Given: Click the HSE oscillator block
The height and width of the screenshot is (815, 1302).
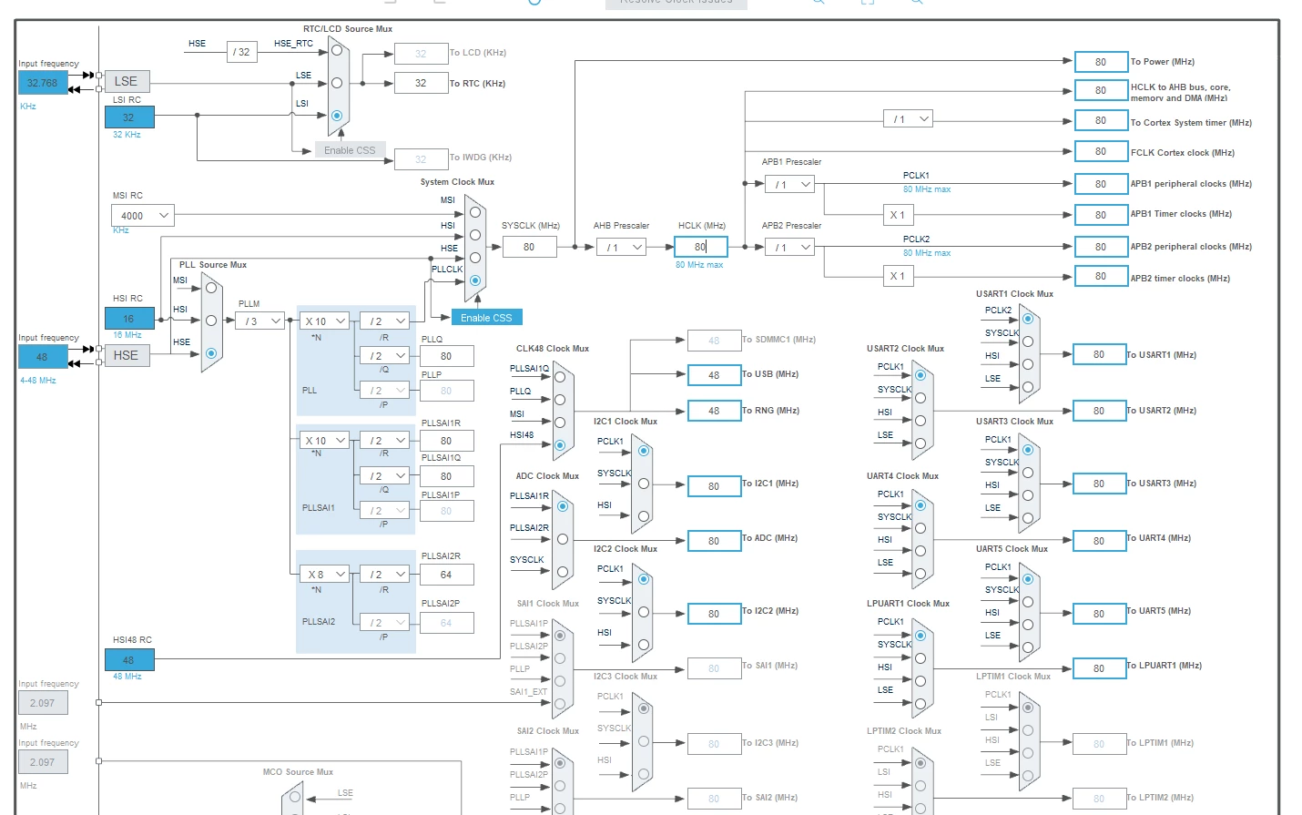Looking at the screenshot, I should point(127,355).
